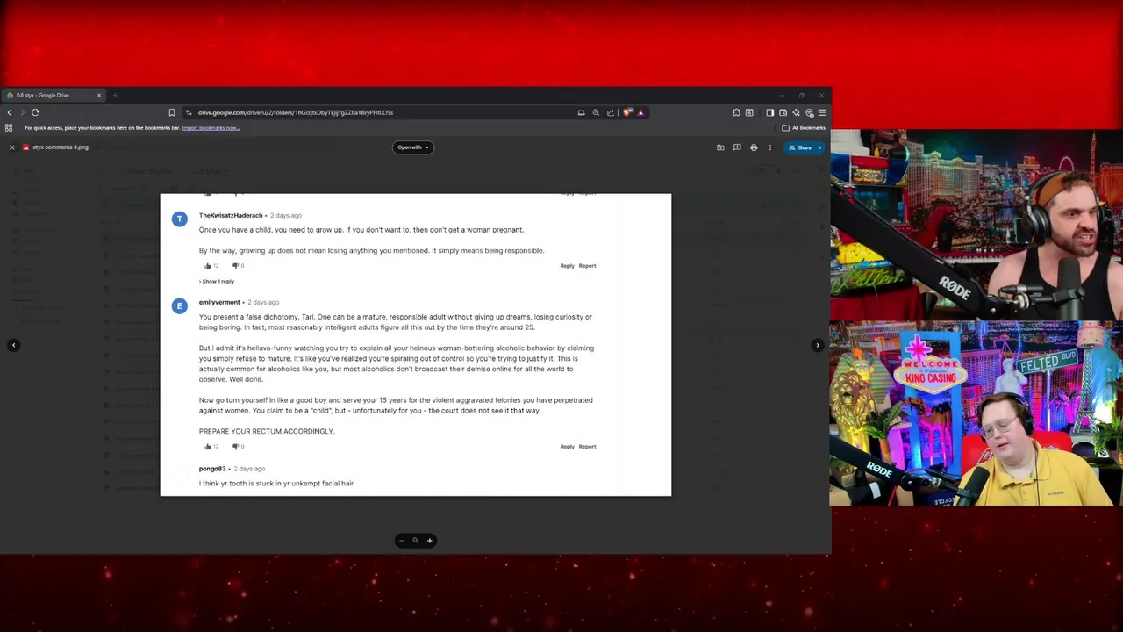Open the Brave Shields lion icon
The height and width of the screenshot is (632, 1123).
(627, 112)
